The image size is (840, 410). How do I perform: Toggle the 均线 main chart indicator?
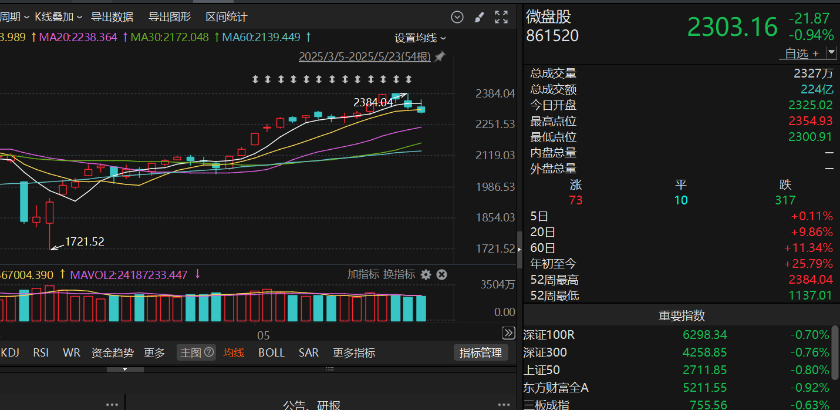(x=234, y=353)
